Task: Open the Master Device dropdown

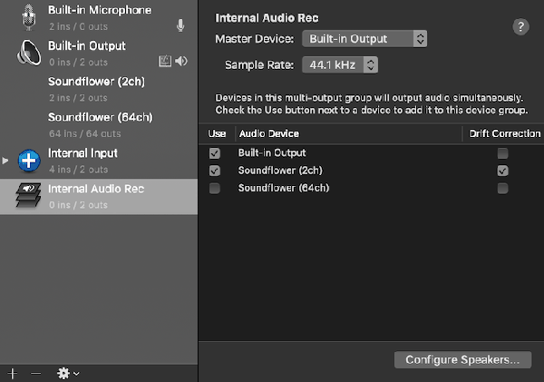Action: click(x=364, y=38)
